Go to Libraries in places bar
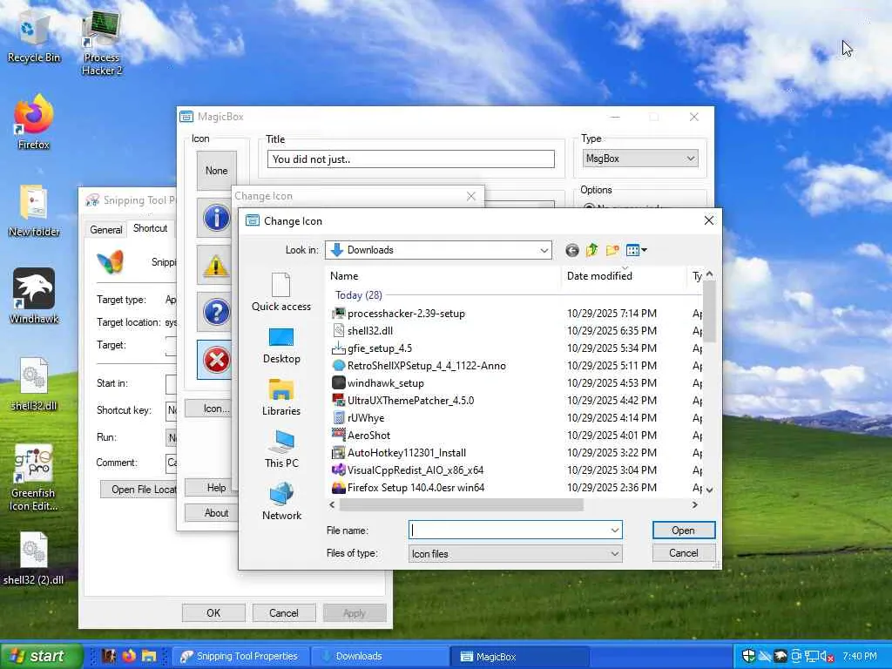This screenshot has width=892, height=669. tap(281, 397)
